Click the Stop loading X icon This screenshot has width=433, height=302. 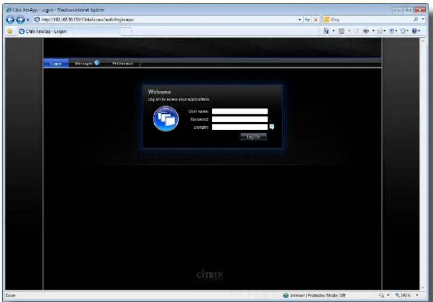316,20
